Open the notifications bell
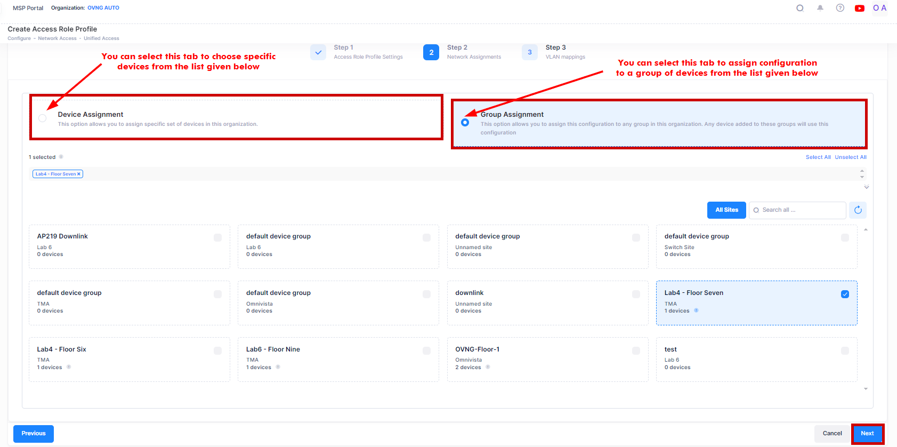This screenshot has width=897, height=447. click(820, 8)
